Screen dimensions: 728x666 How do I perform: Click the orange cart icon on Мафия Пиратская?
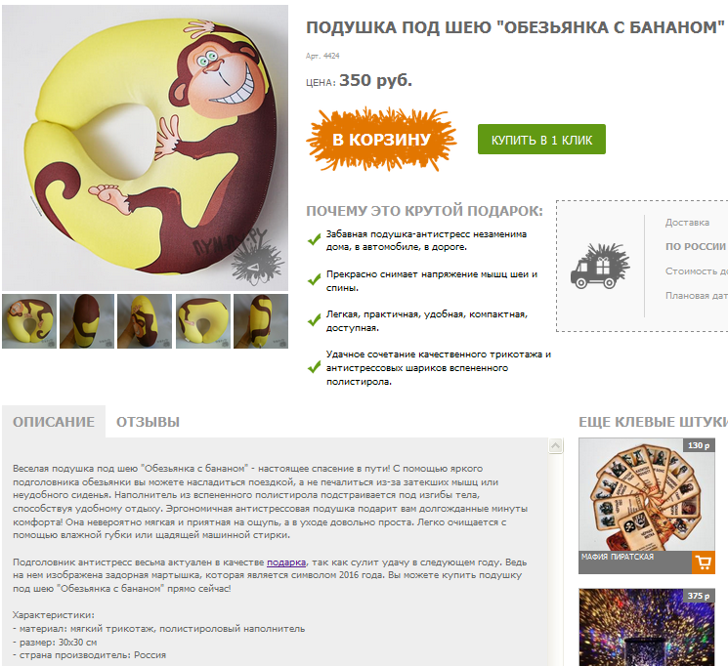[x=704, y=562]
